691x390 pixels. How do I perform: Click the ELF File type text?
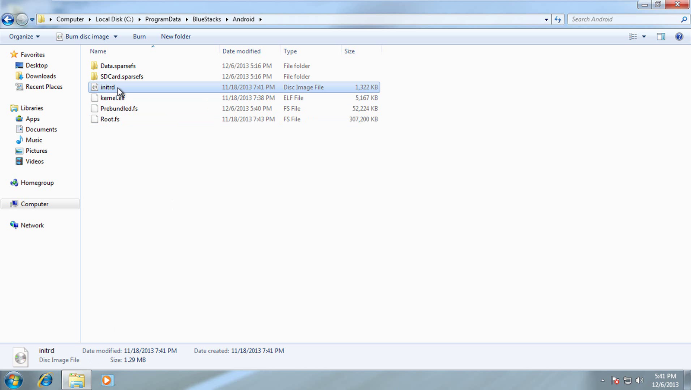tap(293, 98)
